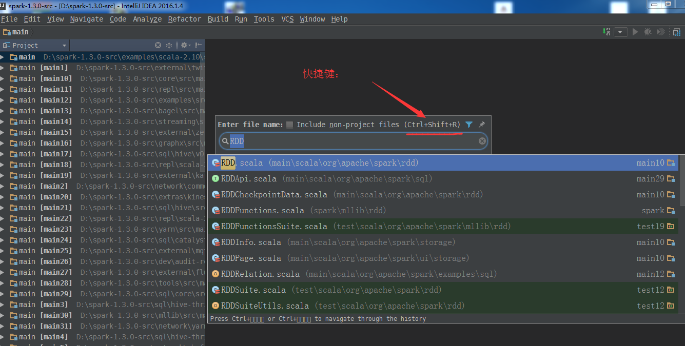
Task: Select main [main28] project row
Action: coord(103,283)
